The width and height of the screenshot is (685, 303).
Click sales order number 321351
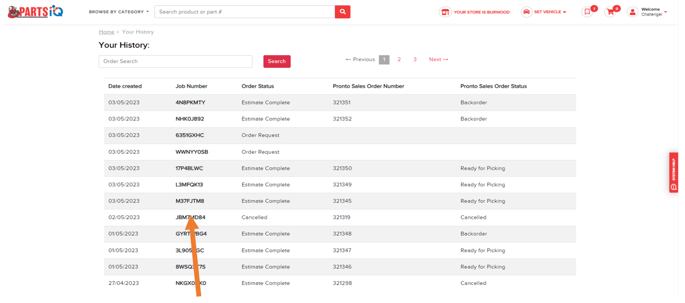[x=342, y=102]
